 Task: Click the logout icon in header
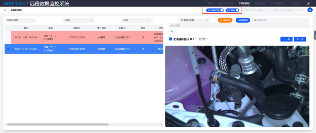tap(308, 3)
